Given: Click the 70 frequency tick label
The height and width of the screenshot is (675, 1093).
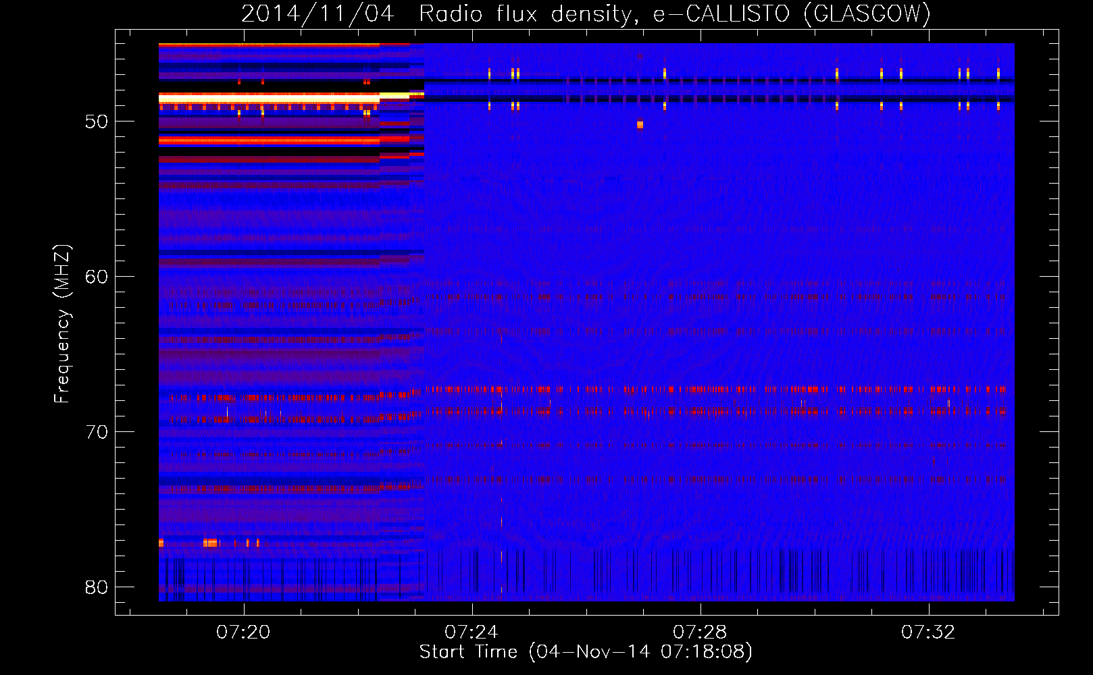Looking at the screenshot, I should (x=97, y=432).
